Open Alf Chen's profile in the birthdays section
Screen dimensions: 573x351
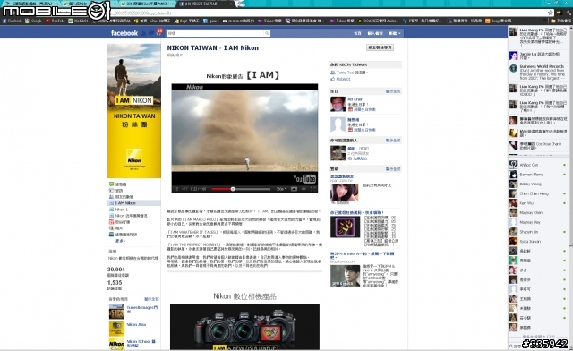click(x=355, y=99)
